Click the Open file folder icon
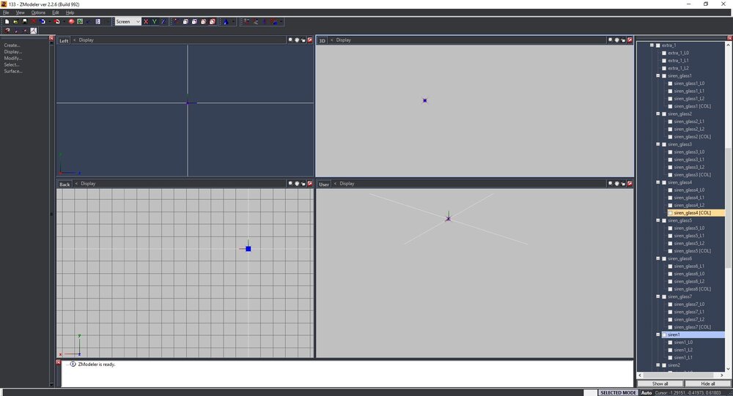The width and height of the screenshot is (733, 396). coord(16,21)
